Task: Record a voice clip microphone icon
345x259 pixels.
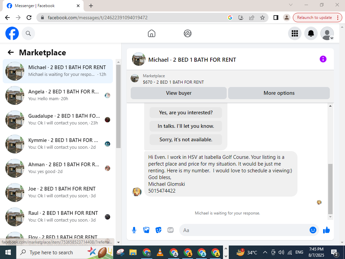Action: pos(134,230)
